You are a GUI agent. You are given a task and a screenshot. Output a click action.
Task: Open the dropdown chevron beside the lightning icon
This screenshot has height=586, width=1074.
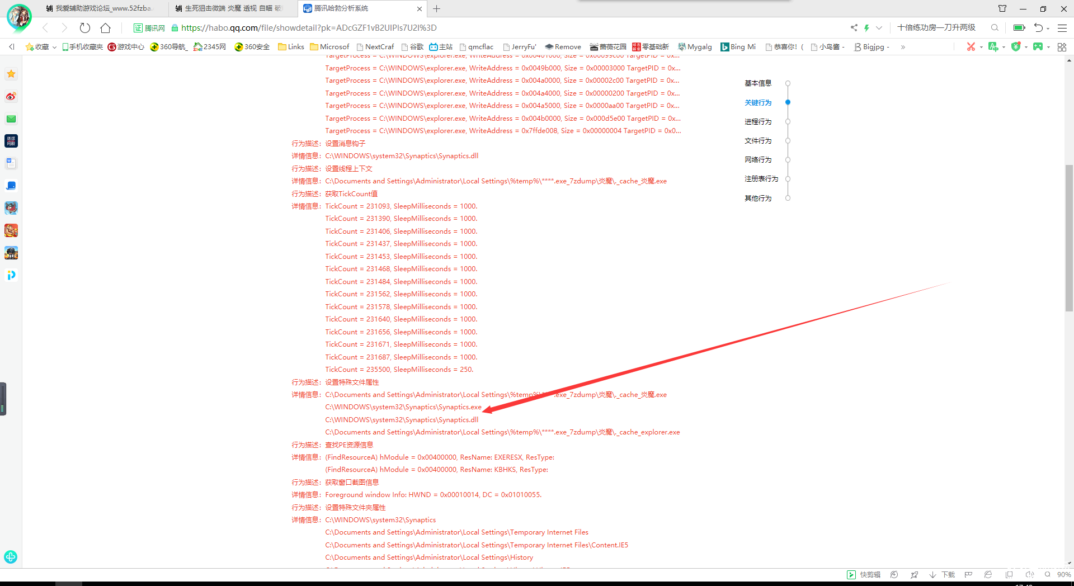tap(879, 28)
